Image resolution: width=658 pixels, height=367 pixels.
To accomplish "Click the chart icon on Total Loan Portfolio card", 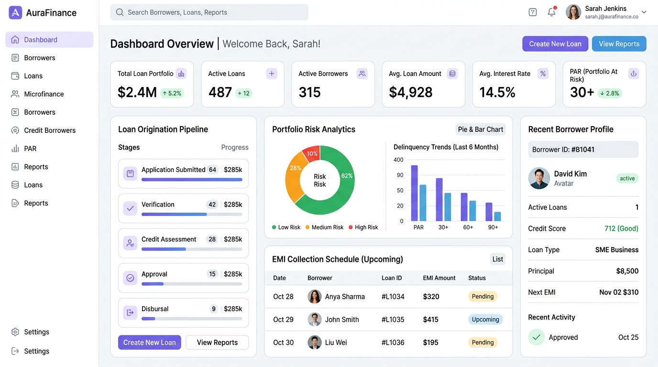I will coord(181,74).
